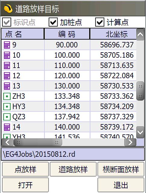Click the scroll right arrow button
The height and width of the screenshot is (193, 146).
coord(130,142)
